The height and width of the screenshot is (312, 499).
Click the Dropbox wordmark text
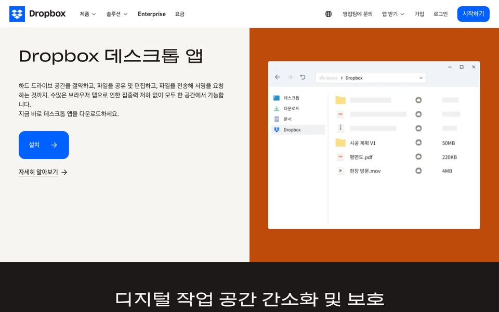tap(47, 14)
